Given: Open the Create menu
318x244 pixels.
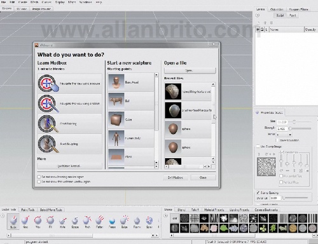Looking at the screenshot, I should point(22,2).
